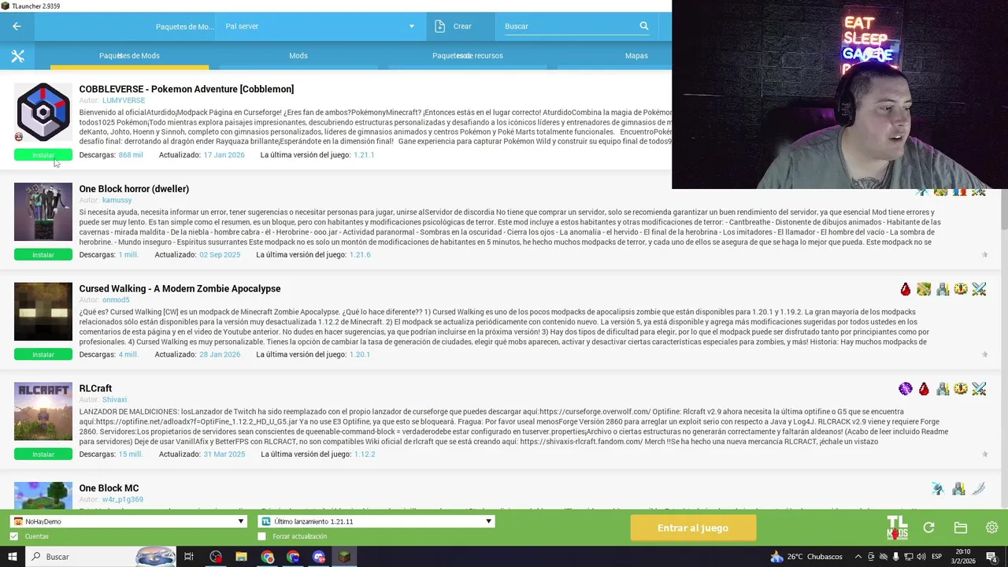This screenshot has height=567, width=1008.
Task: Open the COBBLEVERSE thumbnail image
Action: (43, 113)
